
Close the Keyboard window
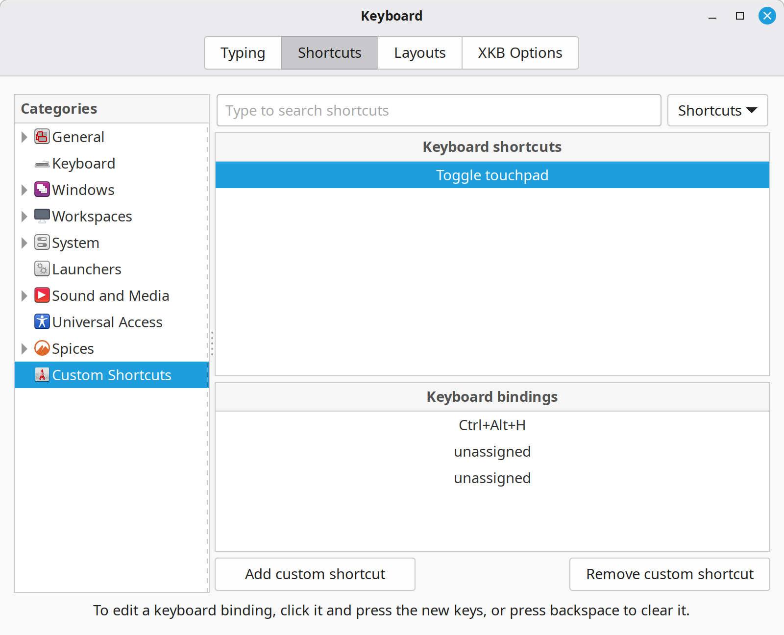[767, 16]
